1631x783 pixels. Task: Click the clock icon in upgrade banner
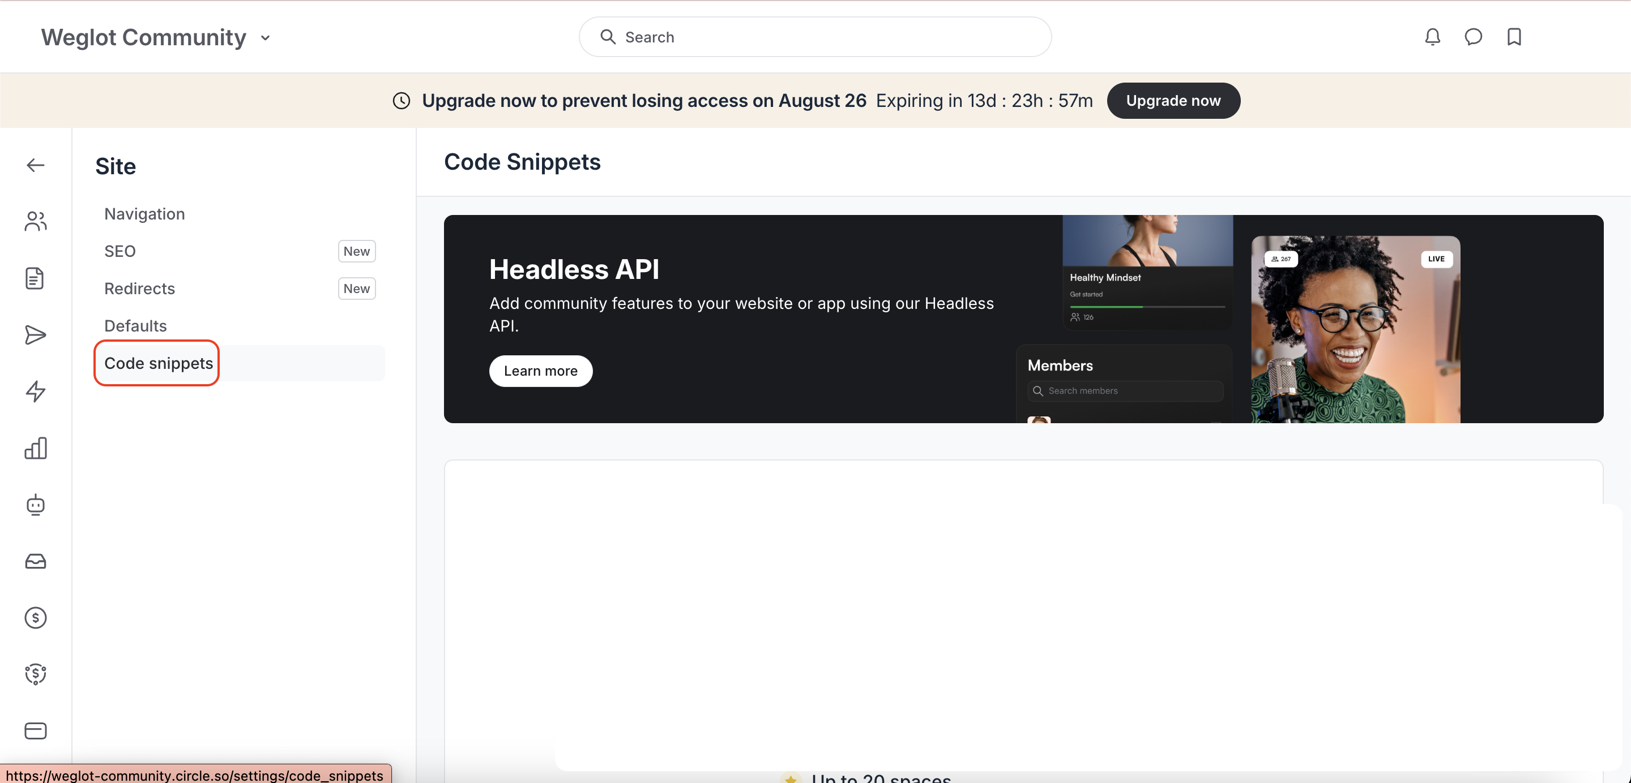pos(402,101)
